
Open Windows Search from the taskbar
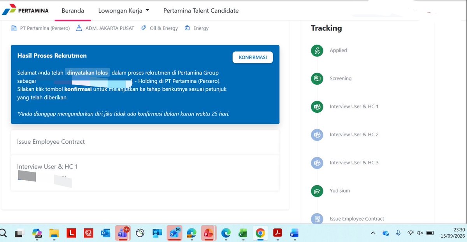(x=3, y=233)
